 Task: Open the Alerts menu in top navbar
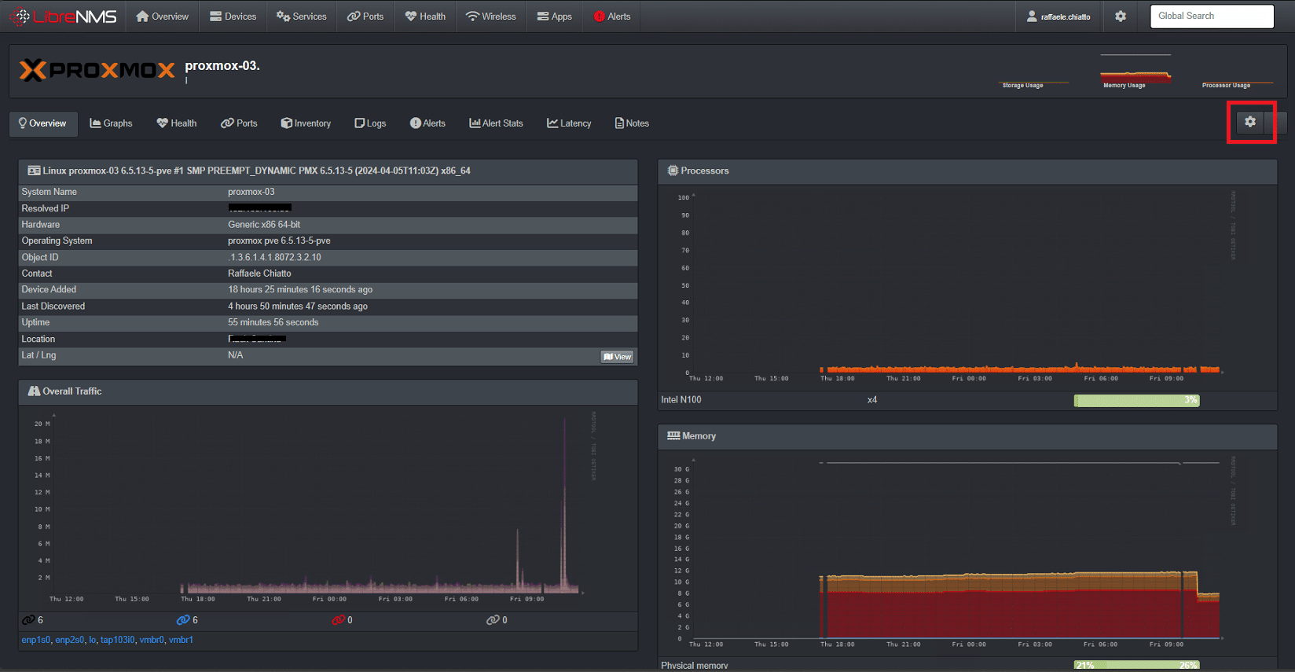(612, 17)
